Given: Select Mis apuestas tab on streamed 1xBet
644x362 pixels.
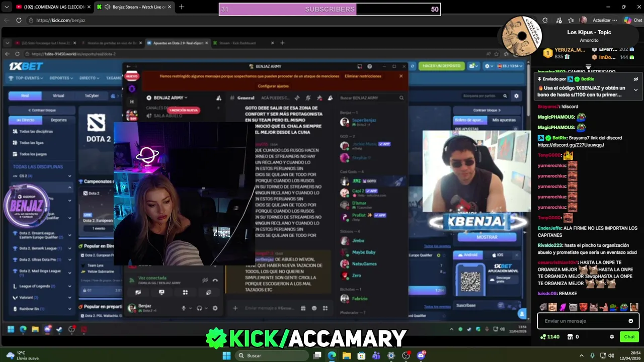Looking at the screenshot, I should click(504, 120).
